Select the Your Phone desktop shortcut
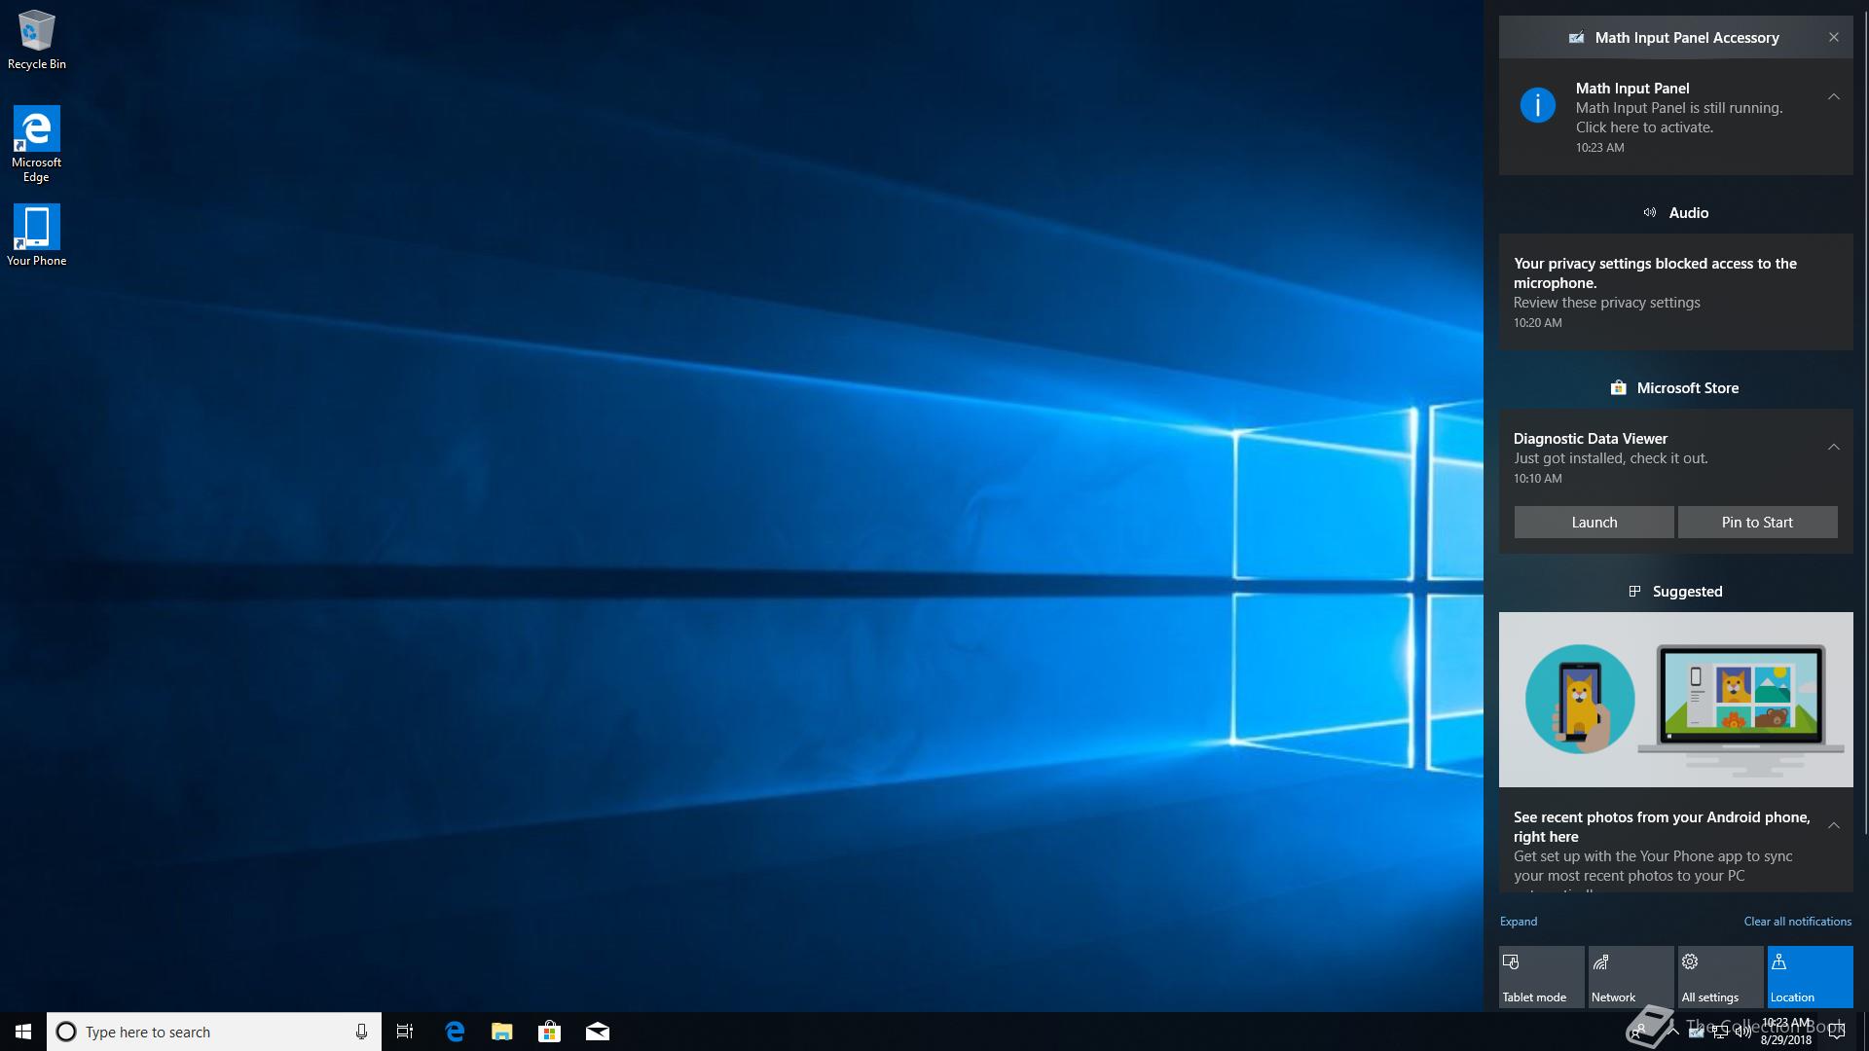 tap(37, 235)
